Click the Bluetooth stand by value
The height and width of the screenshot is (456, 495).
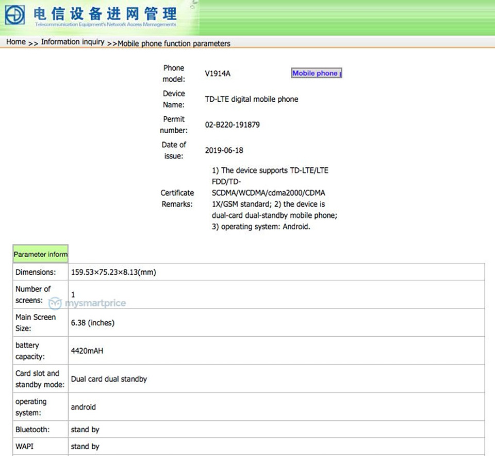pyautogui.click(x=85, y=430)
